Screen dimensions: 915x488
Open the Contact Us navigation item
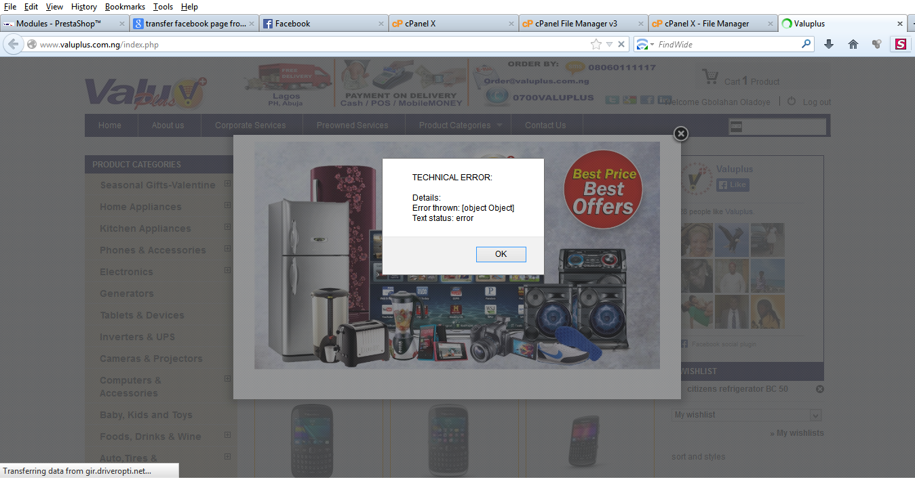tap(545, 125)
